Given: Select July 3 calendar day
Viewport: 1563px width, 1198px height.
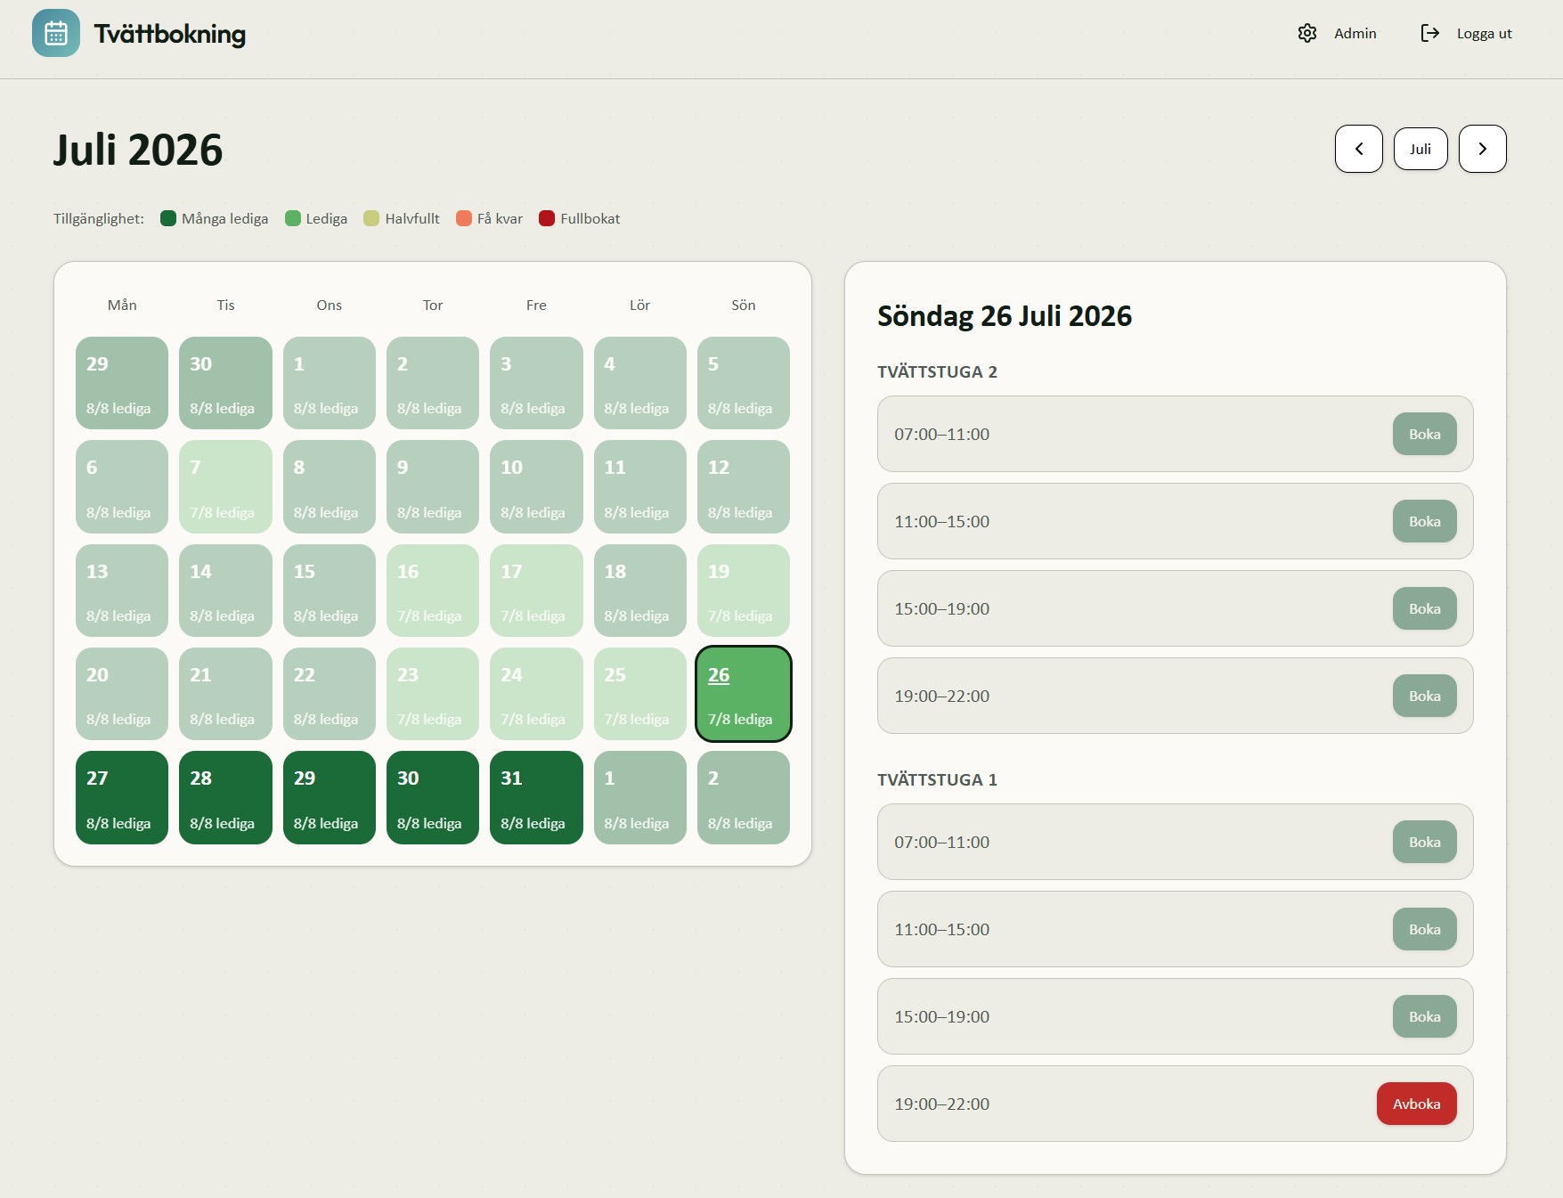Looking at the screenshot, I should pos(536,383).
